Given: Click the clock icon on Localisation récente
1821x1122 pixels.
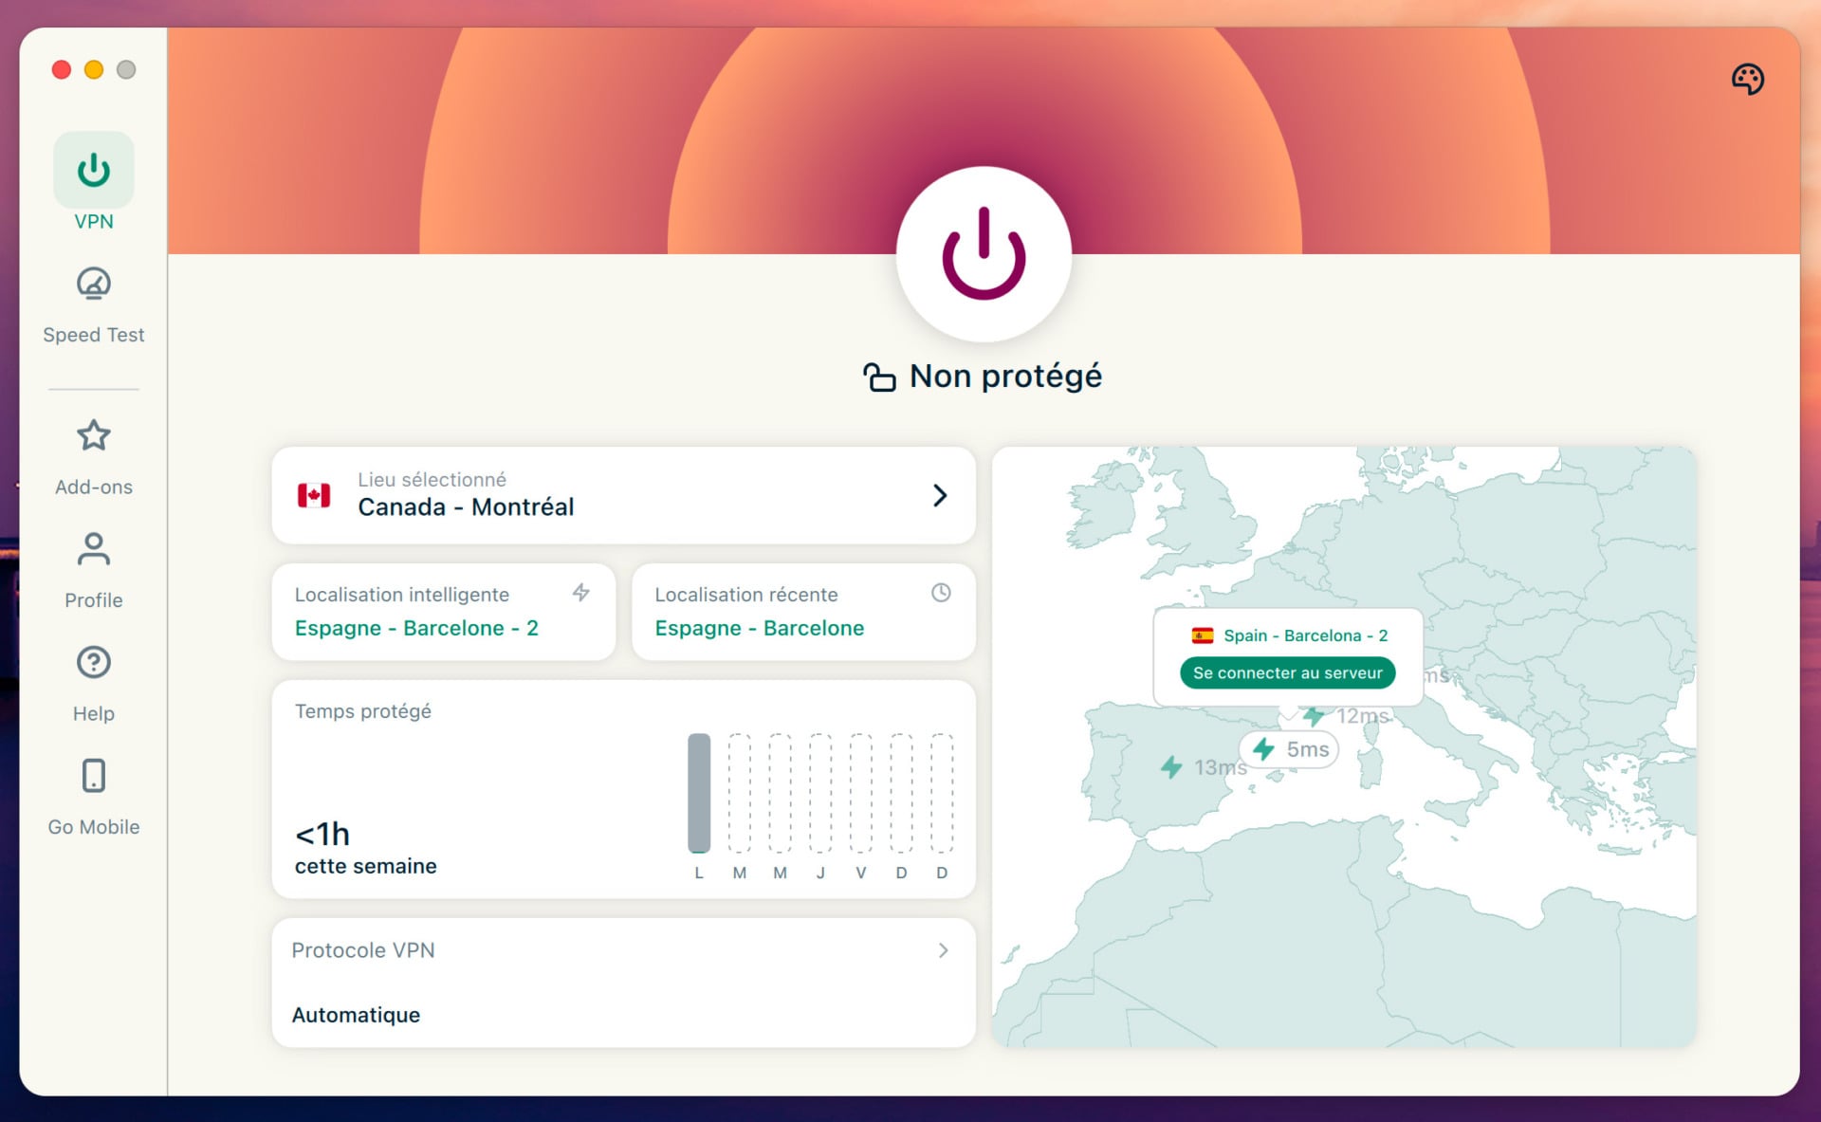Looking at the screenshot, I should 941,593.
